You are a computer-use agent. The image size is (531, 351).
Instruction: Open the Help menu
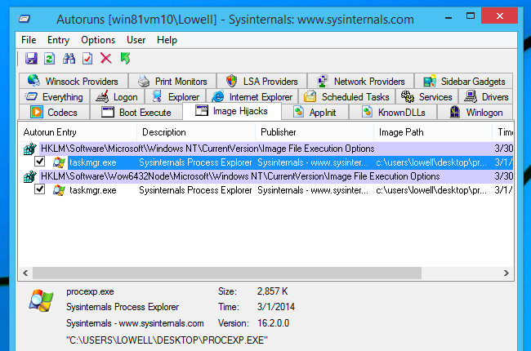coord(167,40)
